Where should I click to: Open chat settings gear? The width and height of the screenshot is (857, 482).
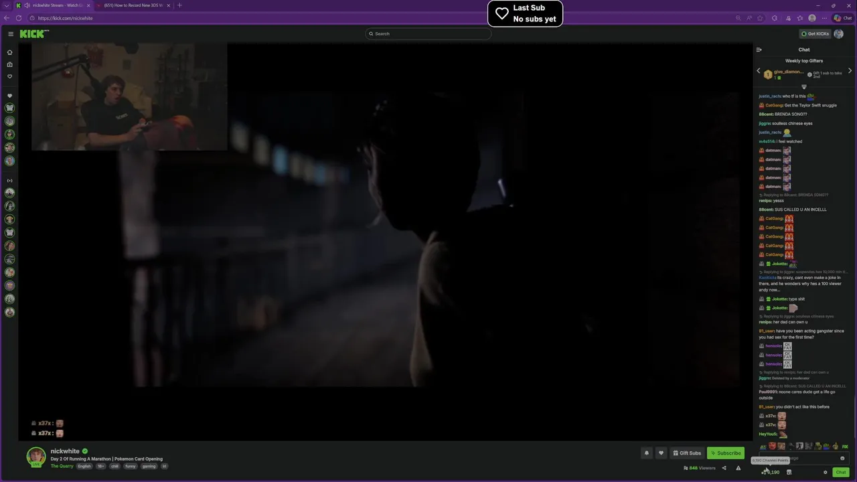825,472
